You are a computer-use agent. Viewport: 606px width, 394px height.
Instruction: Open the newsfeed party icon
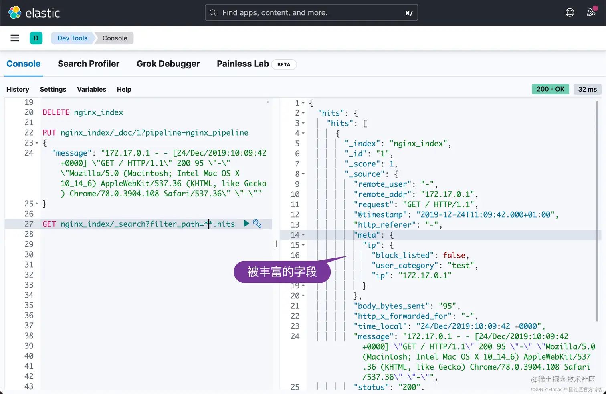591,12
